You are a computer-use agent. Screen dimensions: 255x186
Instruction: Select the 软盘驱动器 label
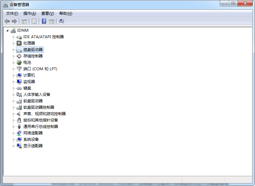pos(33,101)
